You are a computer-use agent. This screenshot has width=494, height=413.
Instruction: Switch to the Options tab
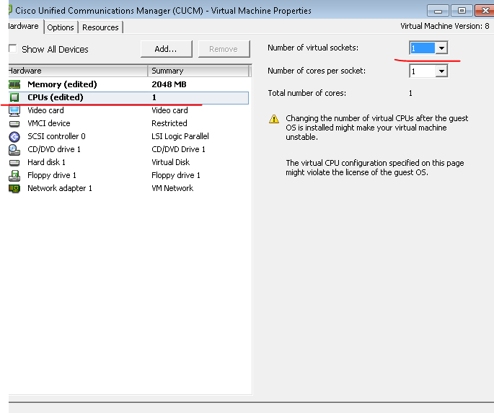click(61, 27)
